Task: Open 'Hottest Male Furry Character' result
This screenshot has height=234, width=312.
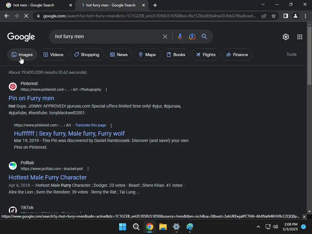Action: tap(47, 177)
